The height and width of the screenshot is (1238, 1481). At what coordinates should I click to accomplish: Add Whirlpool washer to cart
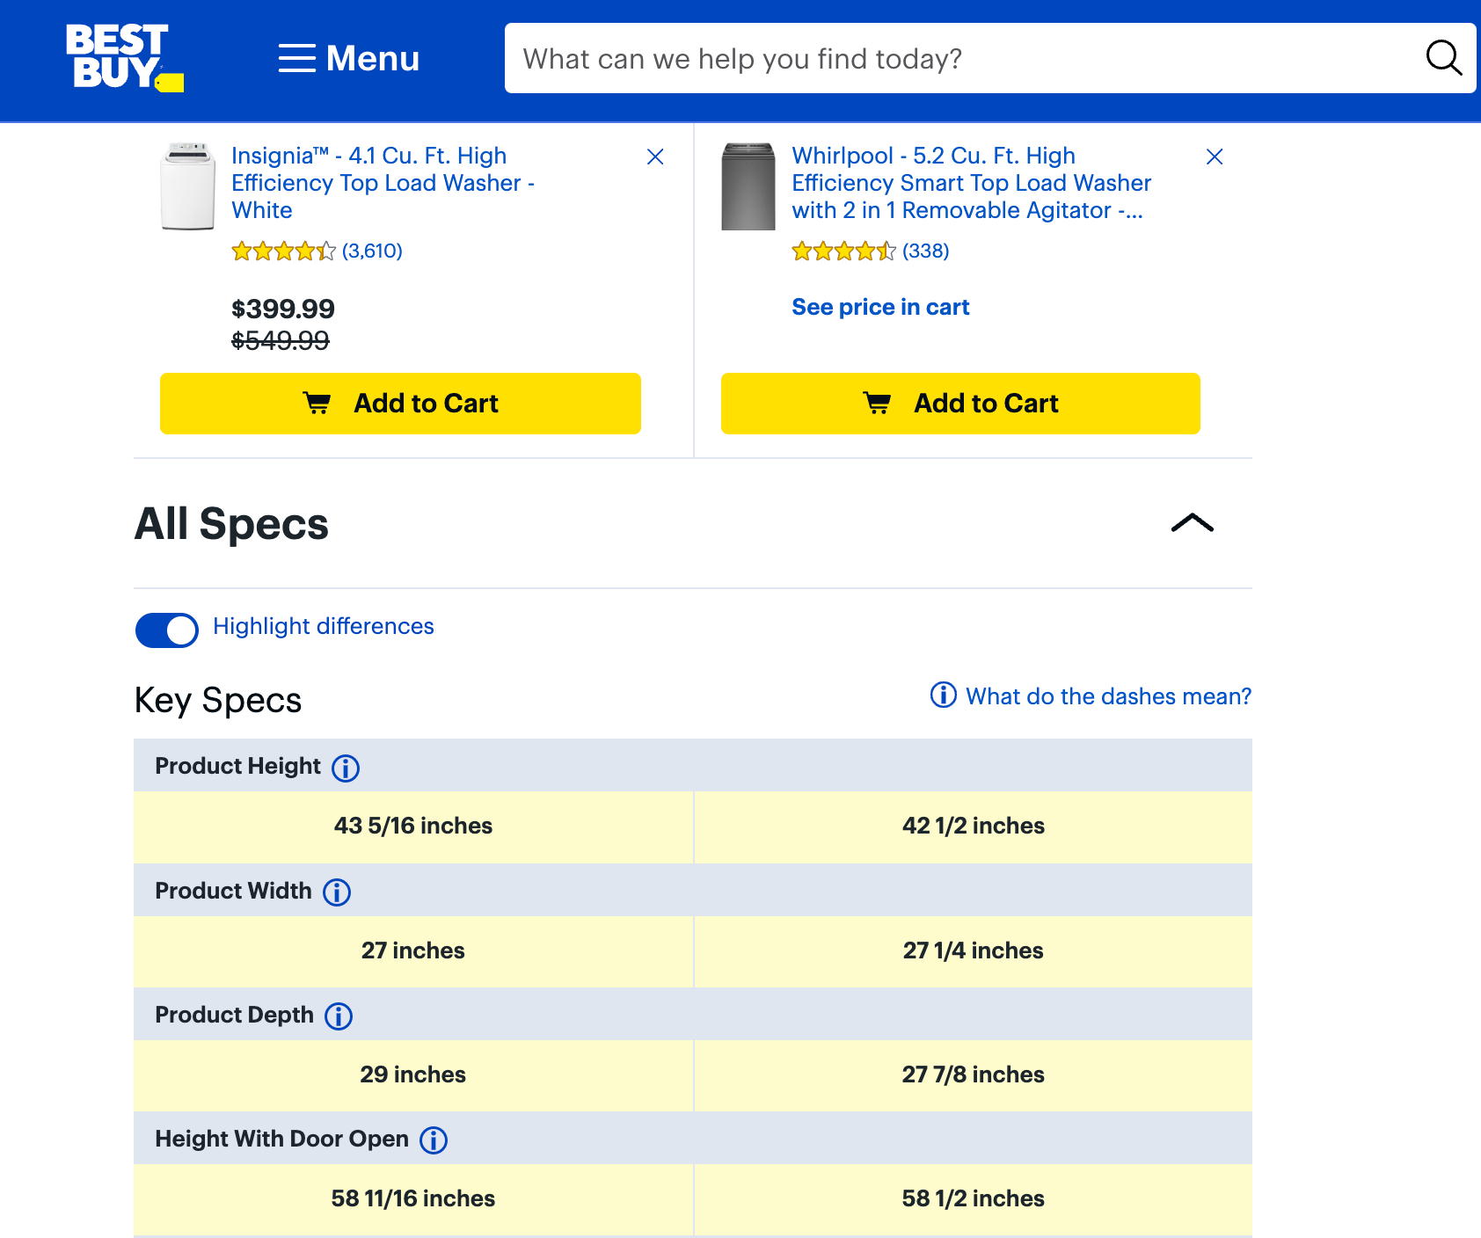pyautogui.click(x=960, y=404)
